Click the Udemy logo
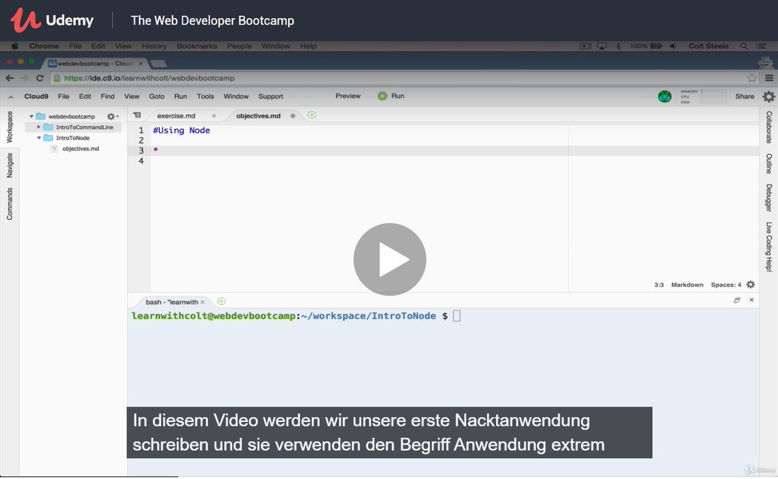Image resolution: width=778 pixels, height=479 pixels. tap(52, 21)
